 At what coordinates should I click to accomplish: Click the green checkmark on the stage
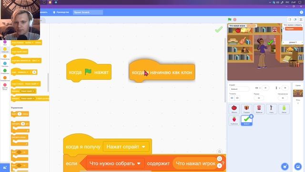click(x=270, y=43)
